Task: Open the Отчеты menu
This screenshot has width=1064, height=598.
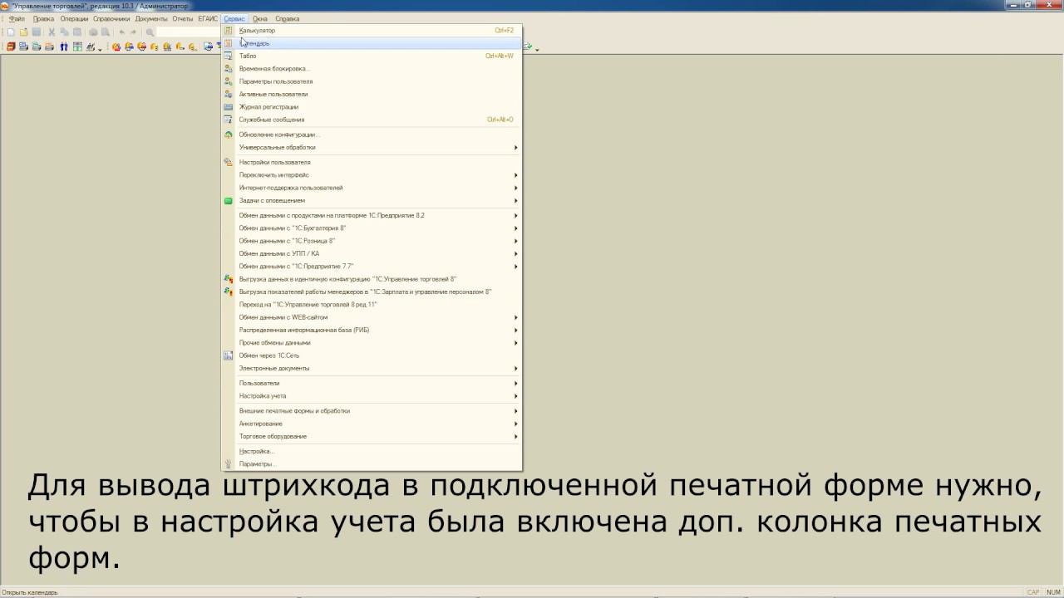Action: coord(183,18)
